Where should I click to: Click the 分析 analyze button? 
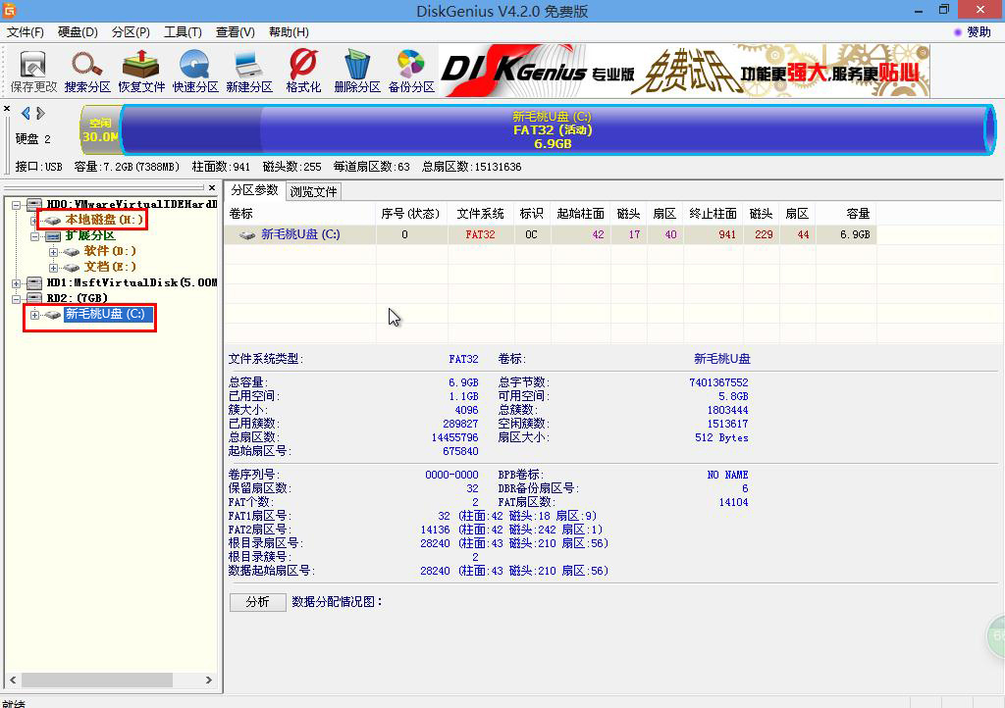258,602
